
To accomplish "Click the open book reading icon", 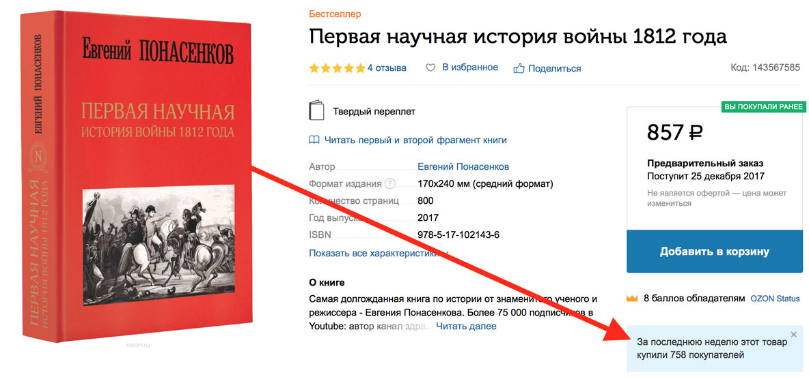I will [314, 140].
